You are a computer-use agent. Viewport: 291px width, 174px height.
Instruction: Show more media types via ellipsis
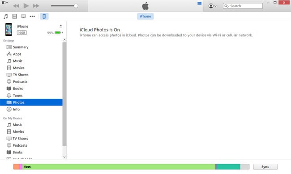click(32, 16)
